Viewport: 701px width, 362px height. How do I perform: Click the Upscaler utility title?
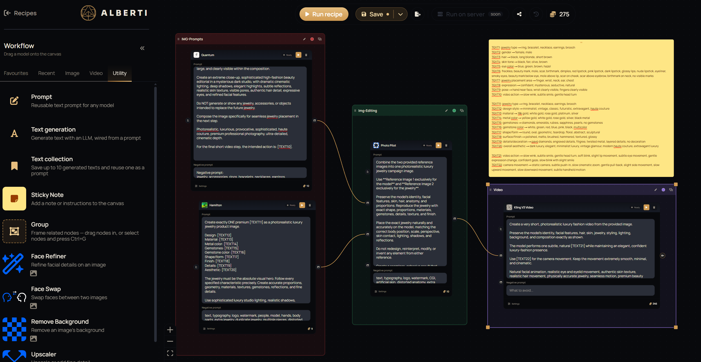coord(44,354)
